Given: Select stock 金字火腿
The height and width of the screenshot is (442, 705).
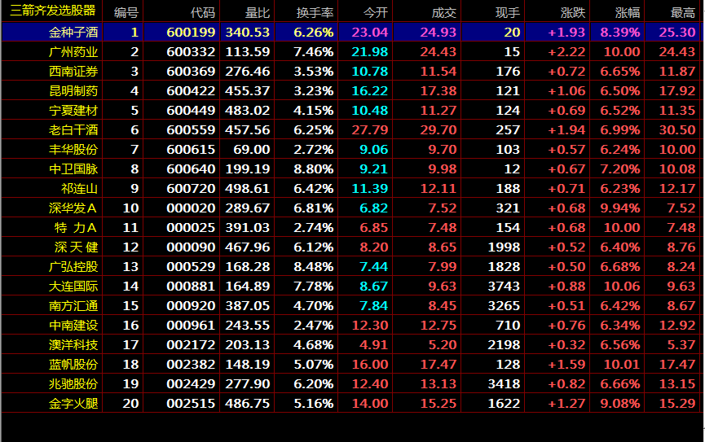Looking at the screenshot, I should click(x=73, y=404).
